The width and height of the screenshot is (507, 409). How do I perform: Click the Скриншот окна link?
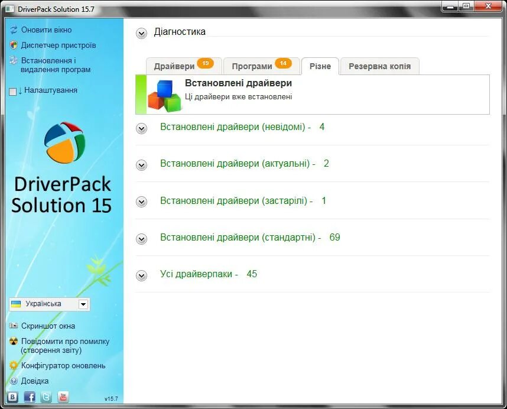(x=48, y=326)
